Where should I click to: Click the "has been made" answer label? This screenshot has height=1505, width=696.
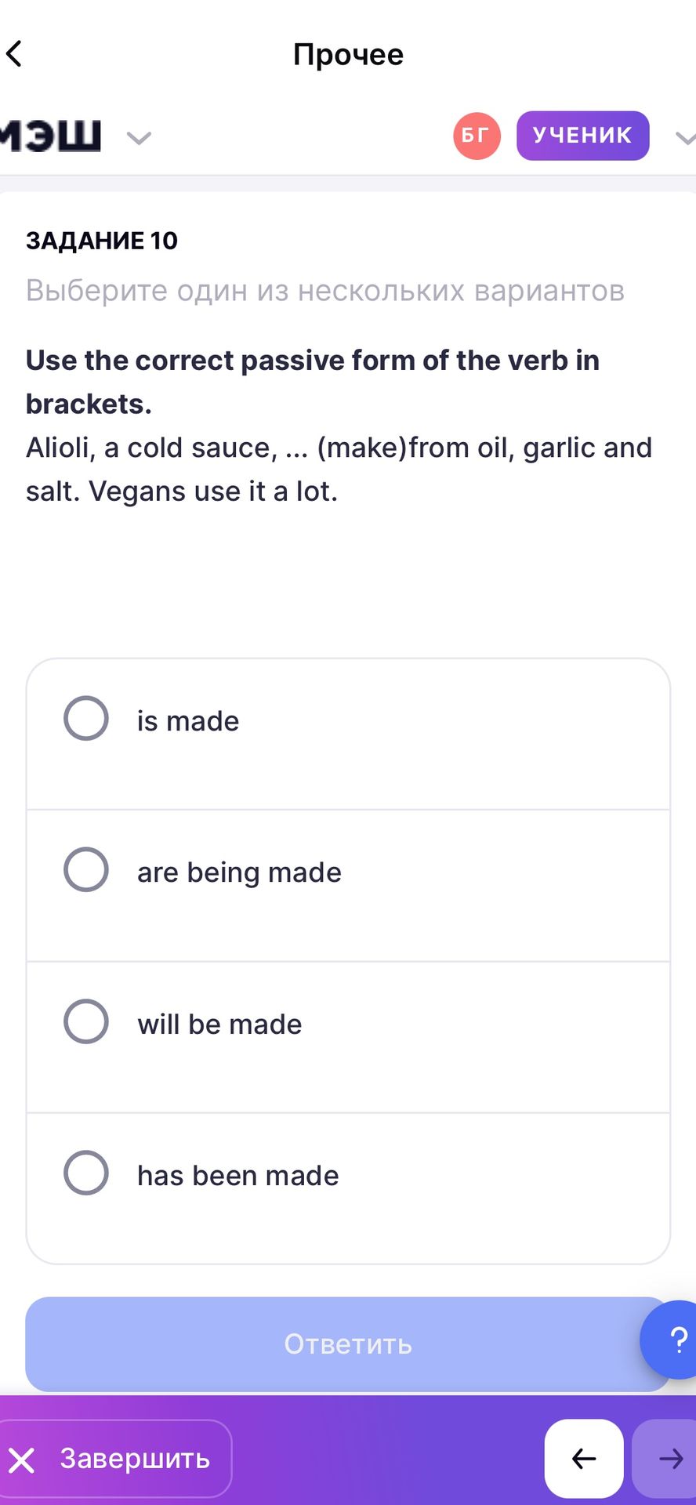click(x=238, y=1176)
